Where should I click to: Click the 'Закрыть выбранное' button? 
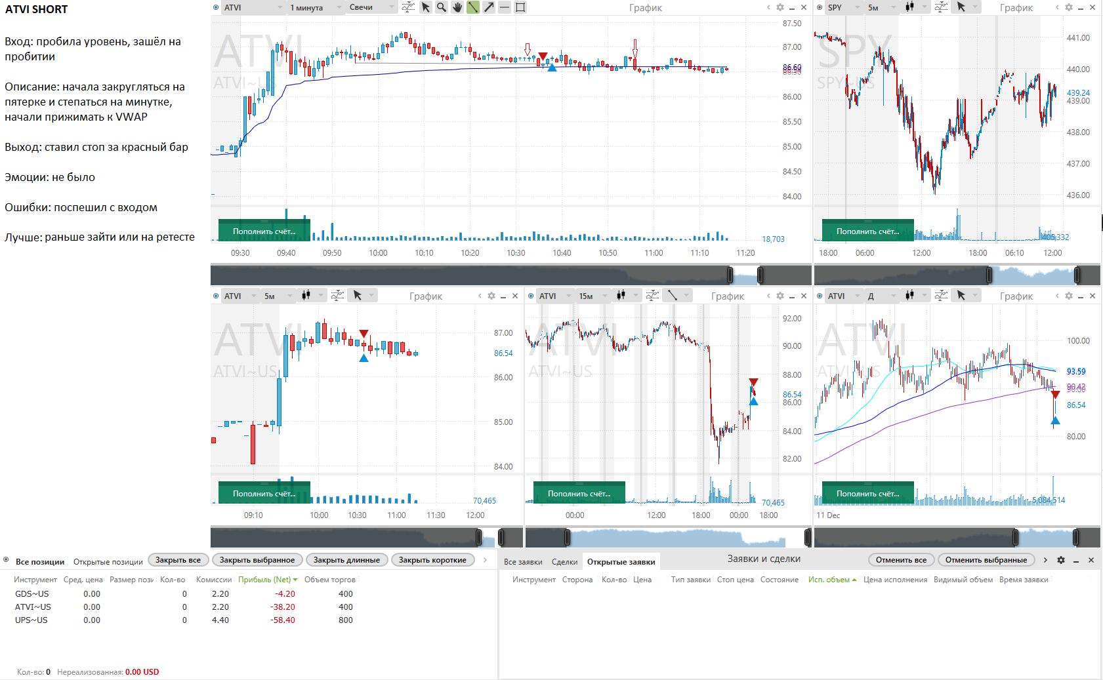pos(257,560)
